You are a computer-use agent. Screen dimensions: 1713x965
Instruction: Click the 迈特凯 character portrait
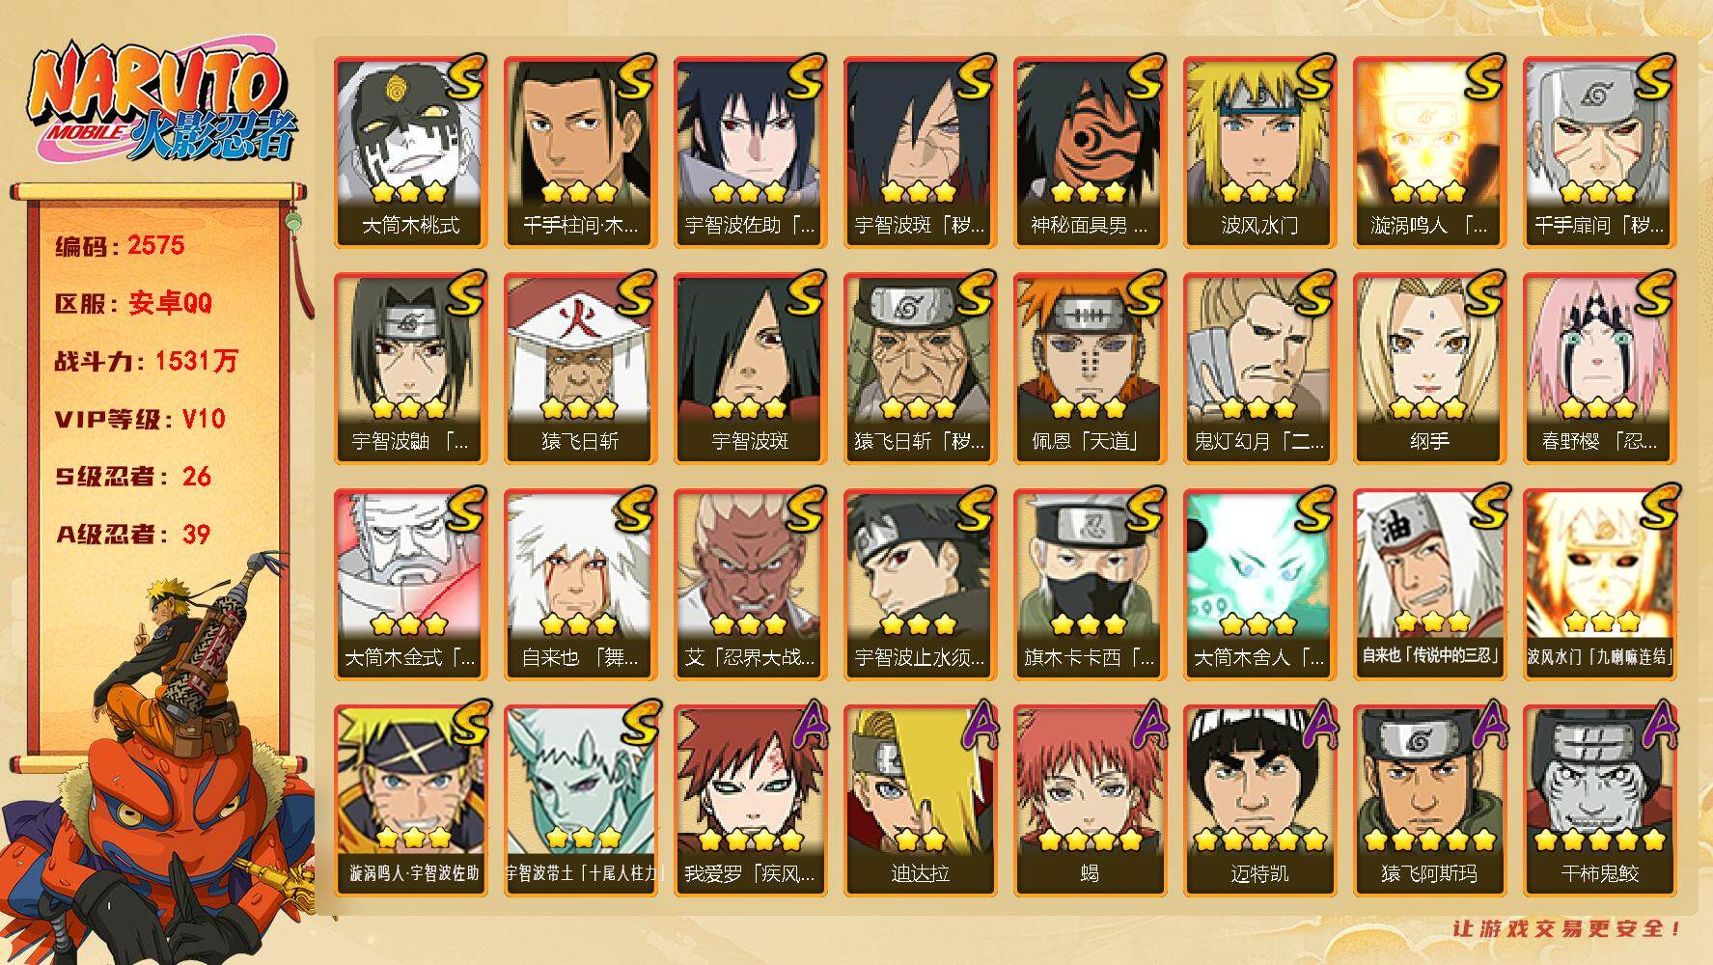click(1259, 801)
